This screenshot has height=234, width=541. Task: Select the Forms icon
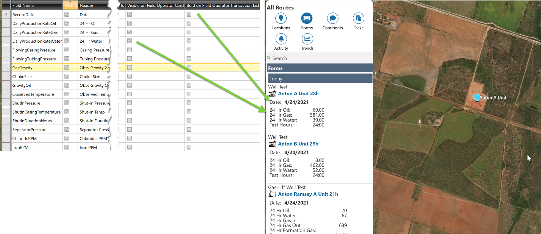pos(307,18)
